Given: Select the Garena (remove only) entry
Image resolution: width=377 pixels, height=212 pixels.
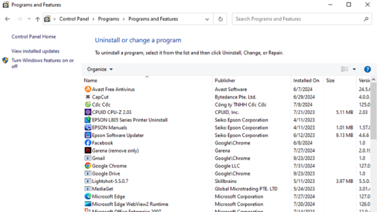Looking at the screenshot, I should 115,150.
